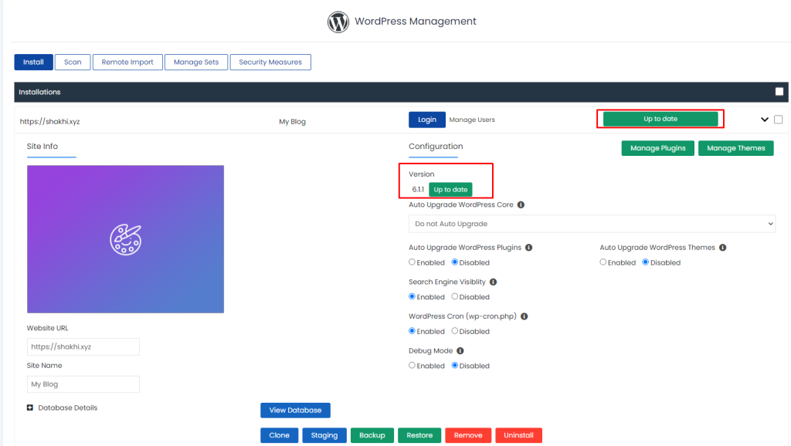791x446 pixels.
Task: Click info icon next to Debug Mode
Action: click(460, 351)
